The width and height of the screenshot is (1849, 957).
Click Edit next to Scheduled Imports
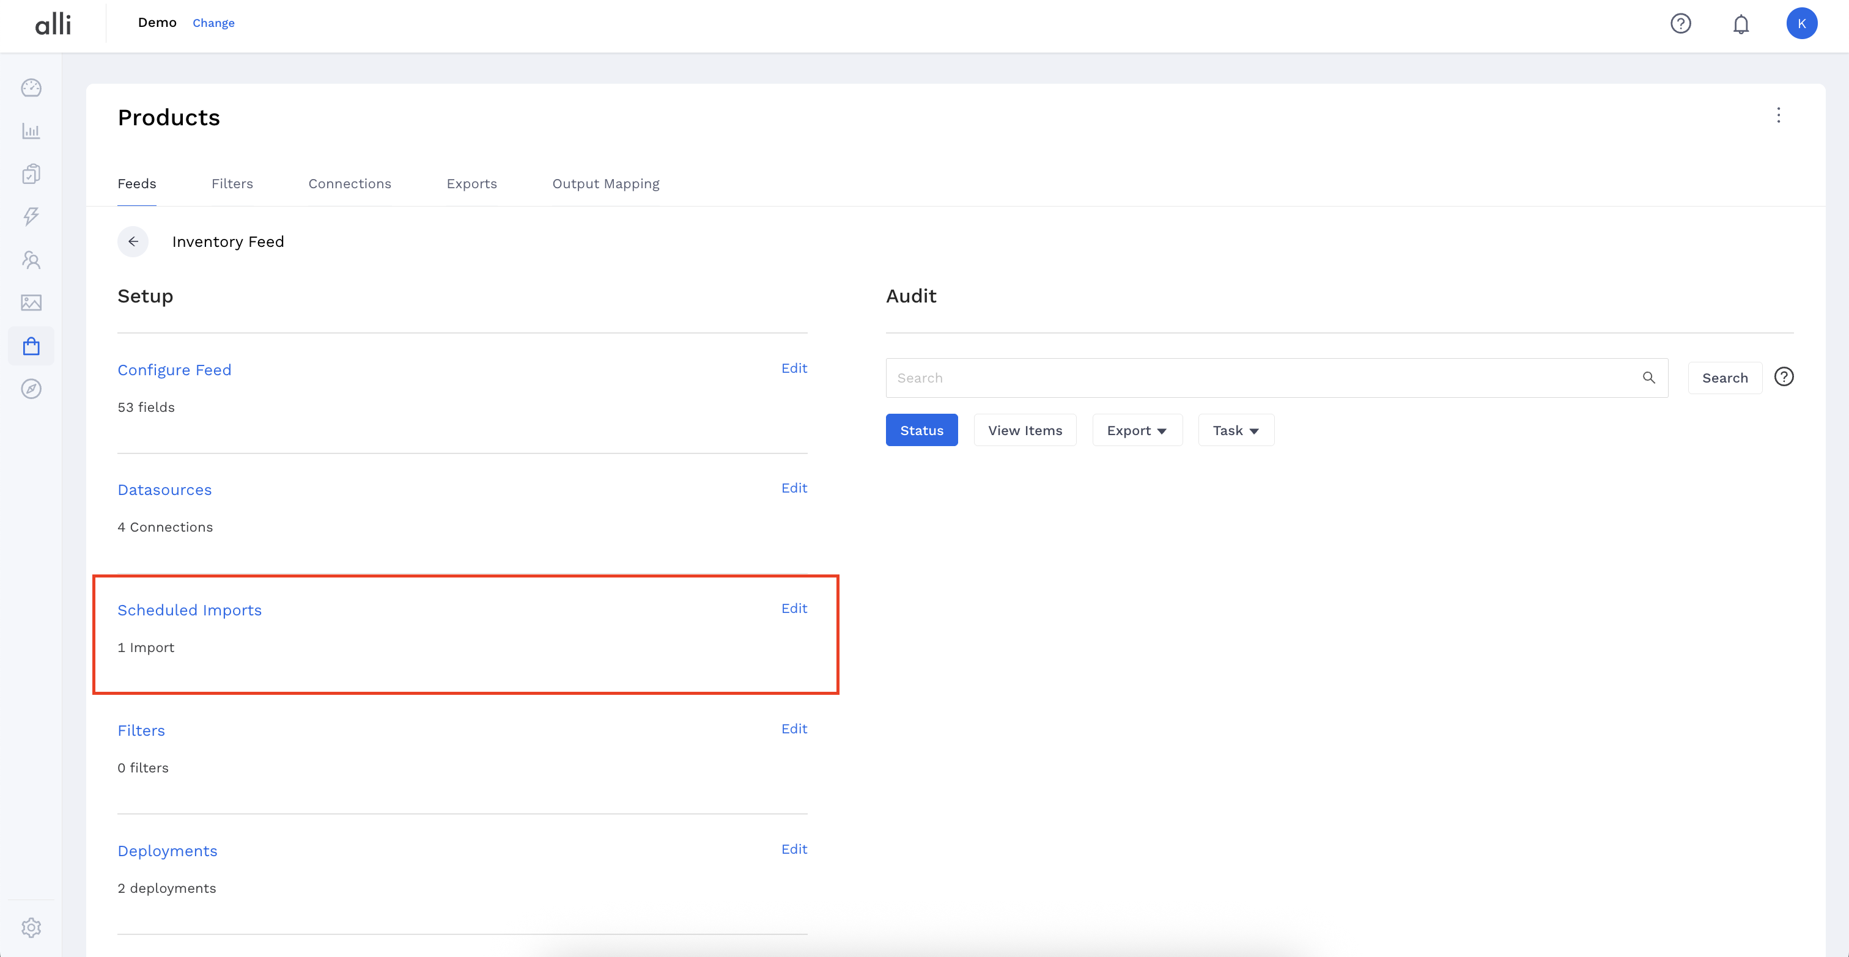[x=794, y=608]
